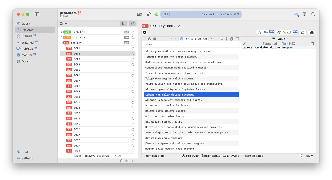Open the Docs section in sidebar

pyautogui.click(x=25, y=61)
